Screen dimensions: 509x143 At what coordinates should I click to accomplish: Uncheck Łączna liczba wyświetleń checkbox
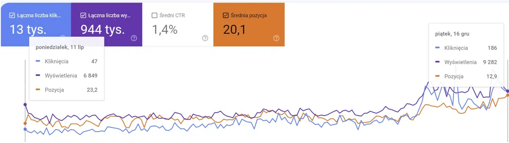(x=83, y=15)
